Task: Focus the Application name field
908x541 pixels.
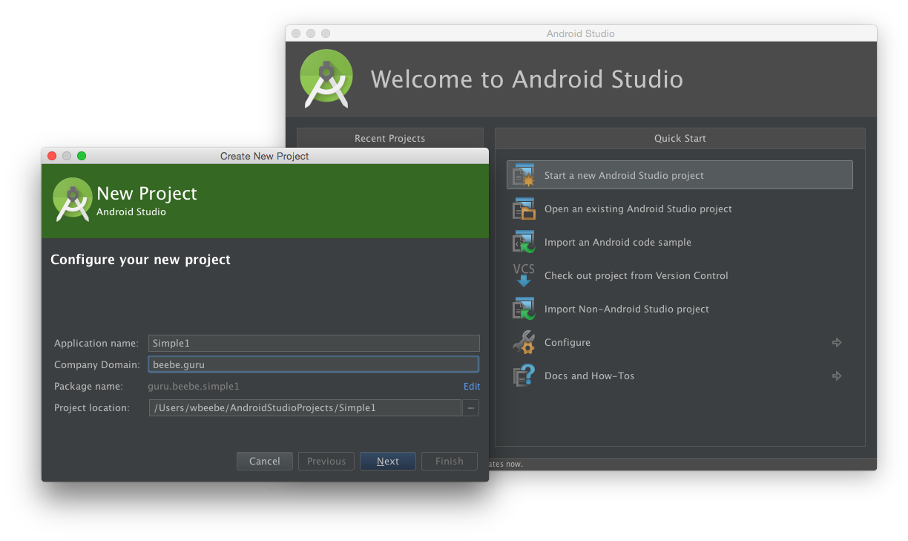Action: (x=314, y=343)
